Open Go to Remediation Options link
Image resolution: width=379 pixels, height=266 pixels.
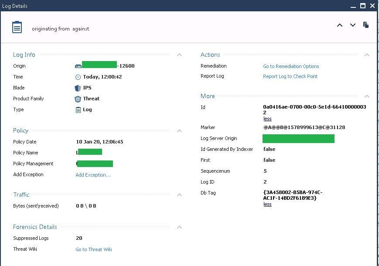coord(291,66)
